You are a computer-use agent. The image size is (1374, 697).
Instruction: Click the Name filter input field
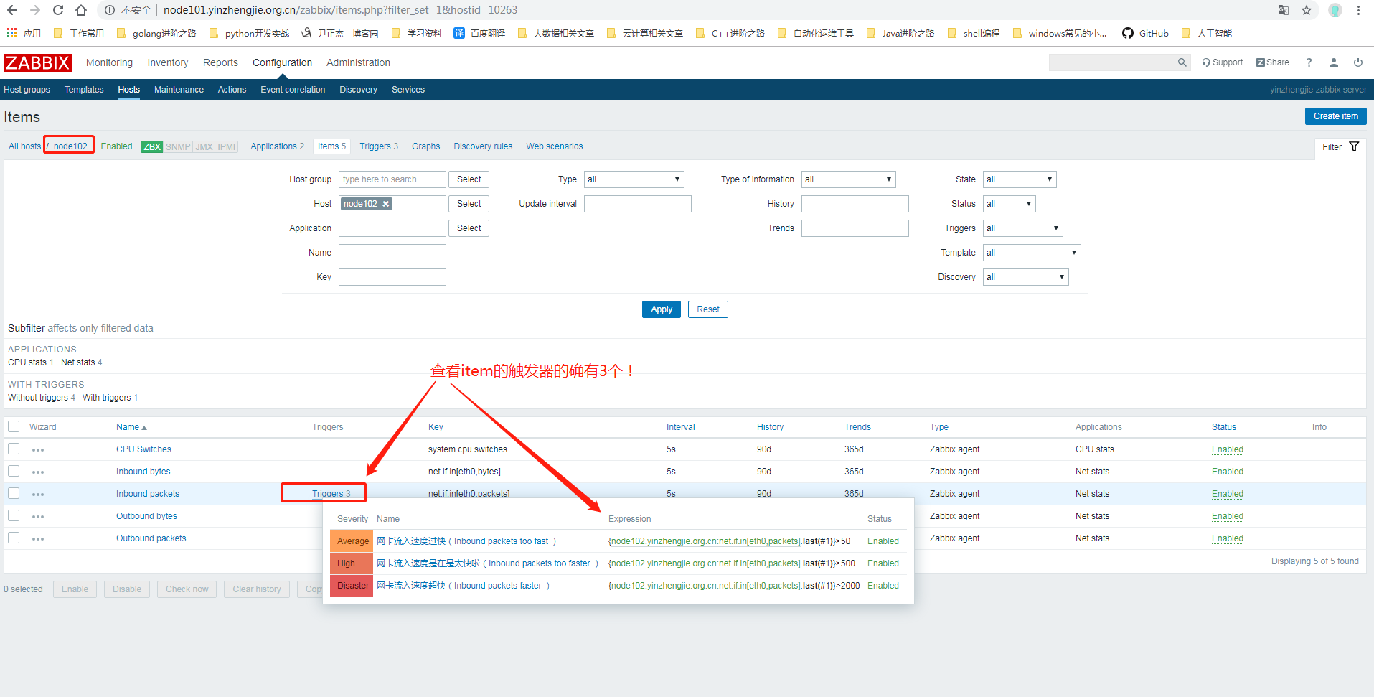click(392, 253)
